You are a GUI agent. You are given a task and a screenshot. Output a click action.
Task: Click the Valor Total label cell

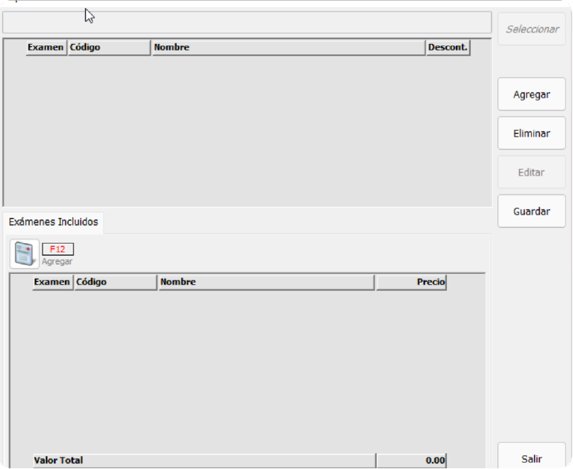click(204, 460)
